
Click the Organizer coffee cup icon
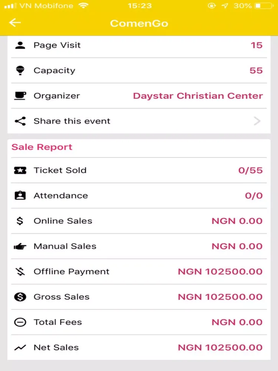pyautogui.click(x=20, y=96)
